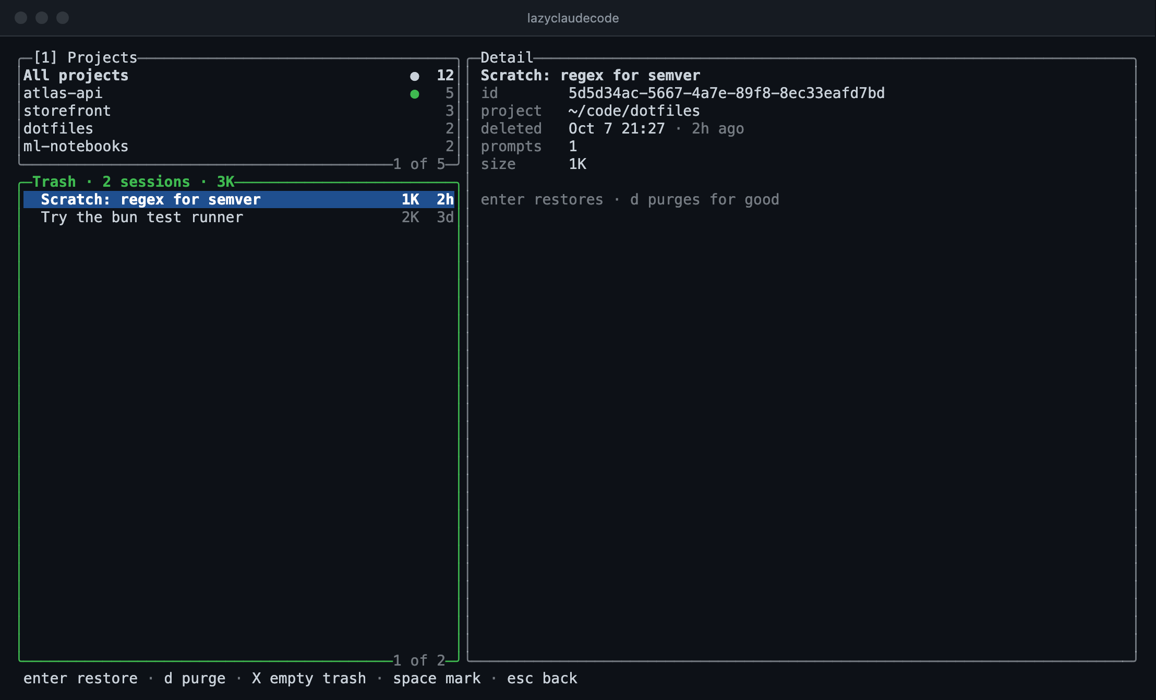
Task: Pick the ml-notebooks project
Action: [238, 147]
